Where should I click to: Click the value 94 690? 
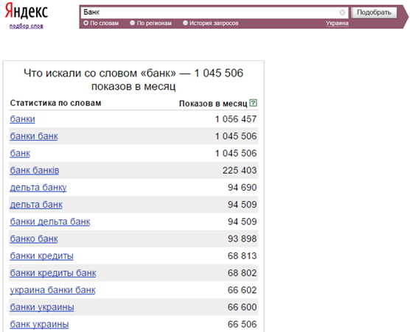(242, 188)
